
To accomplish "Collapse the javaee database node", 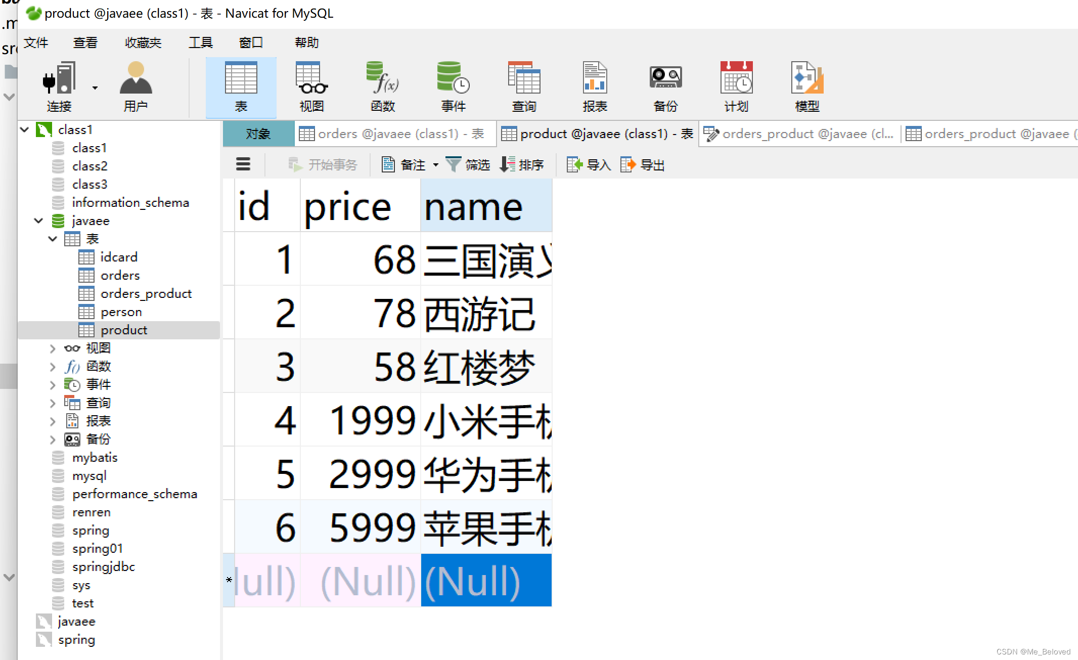I will [38, 221].
